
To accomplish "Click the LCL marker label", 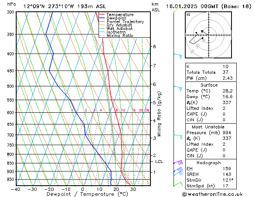I will (x=159, y=162).
